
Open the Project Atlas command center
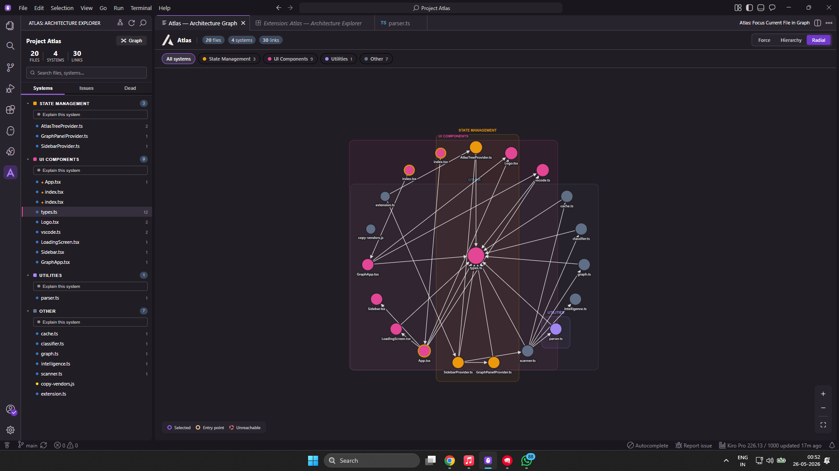coord(431,8)
